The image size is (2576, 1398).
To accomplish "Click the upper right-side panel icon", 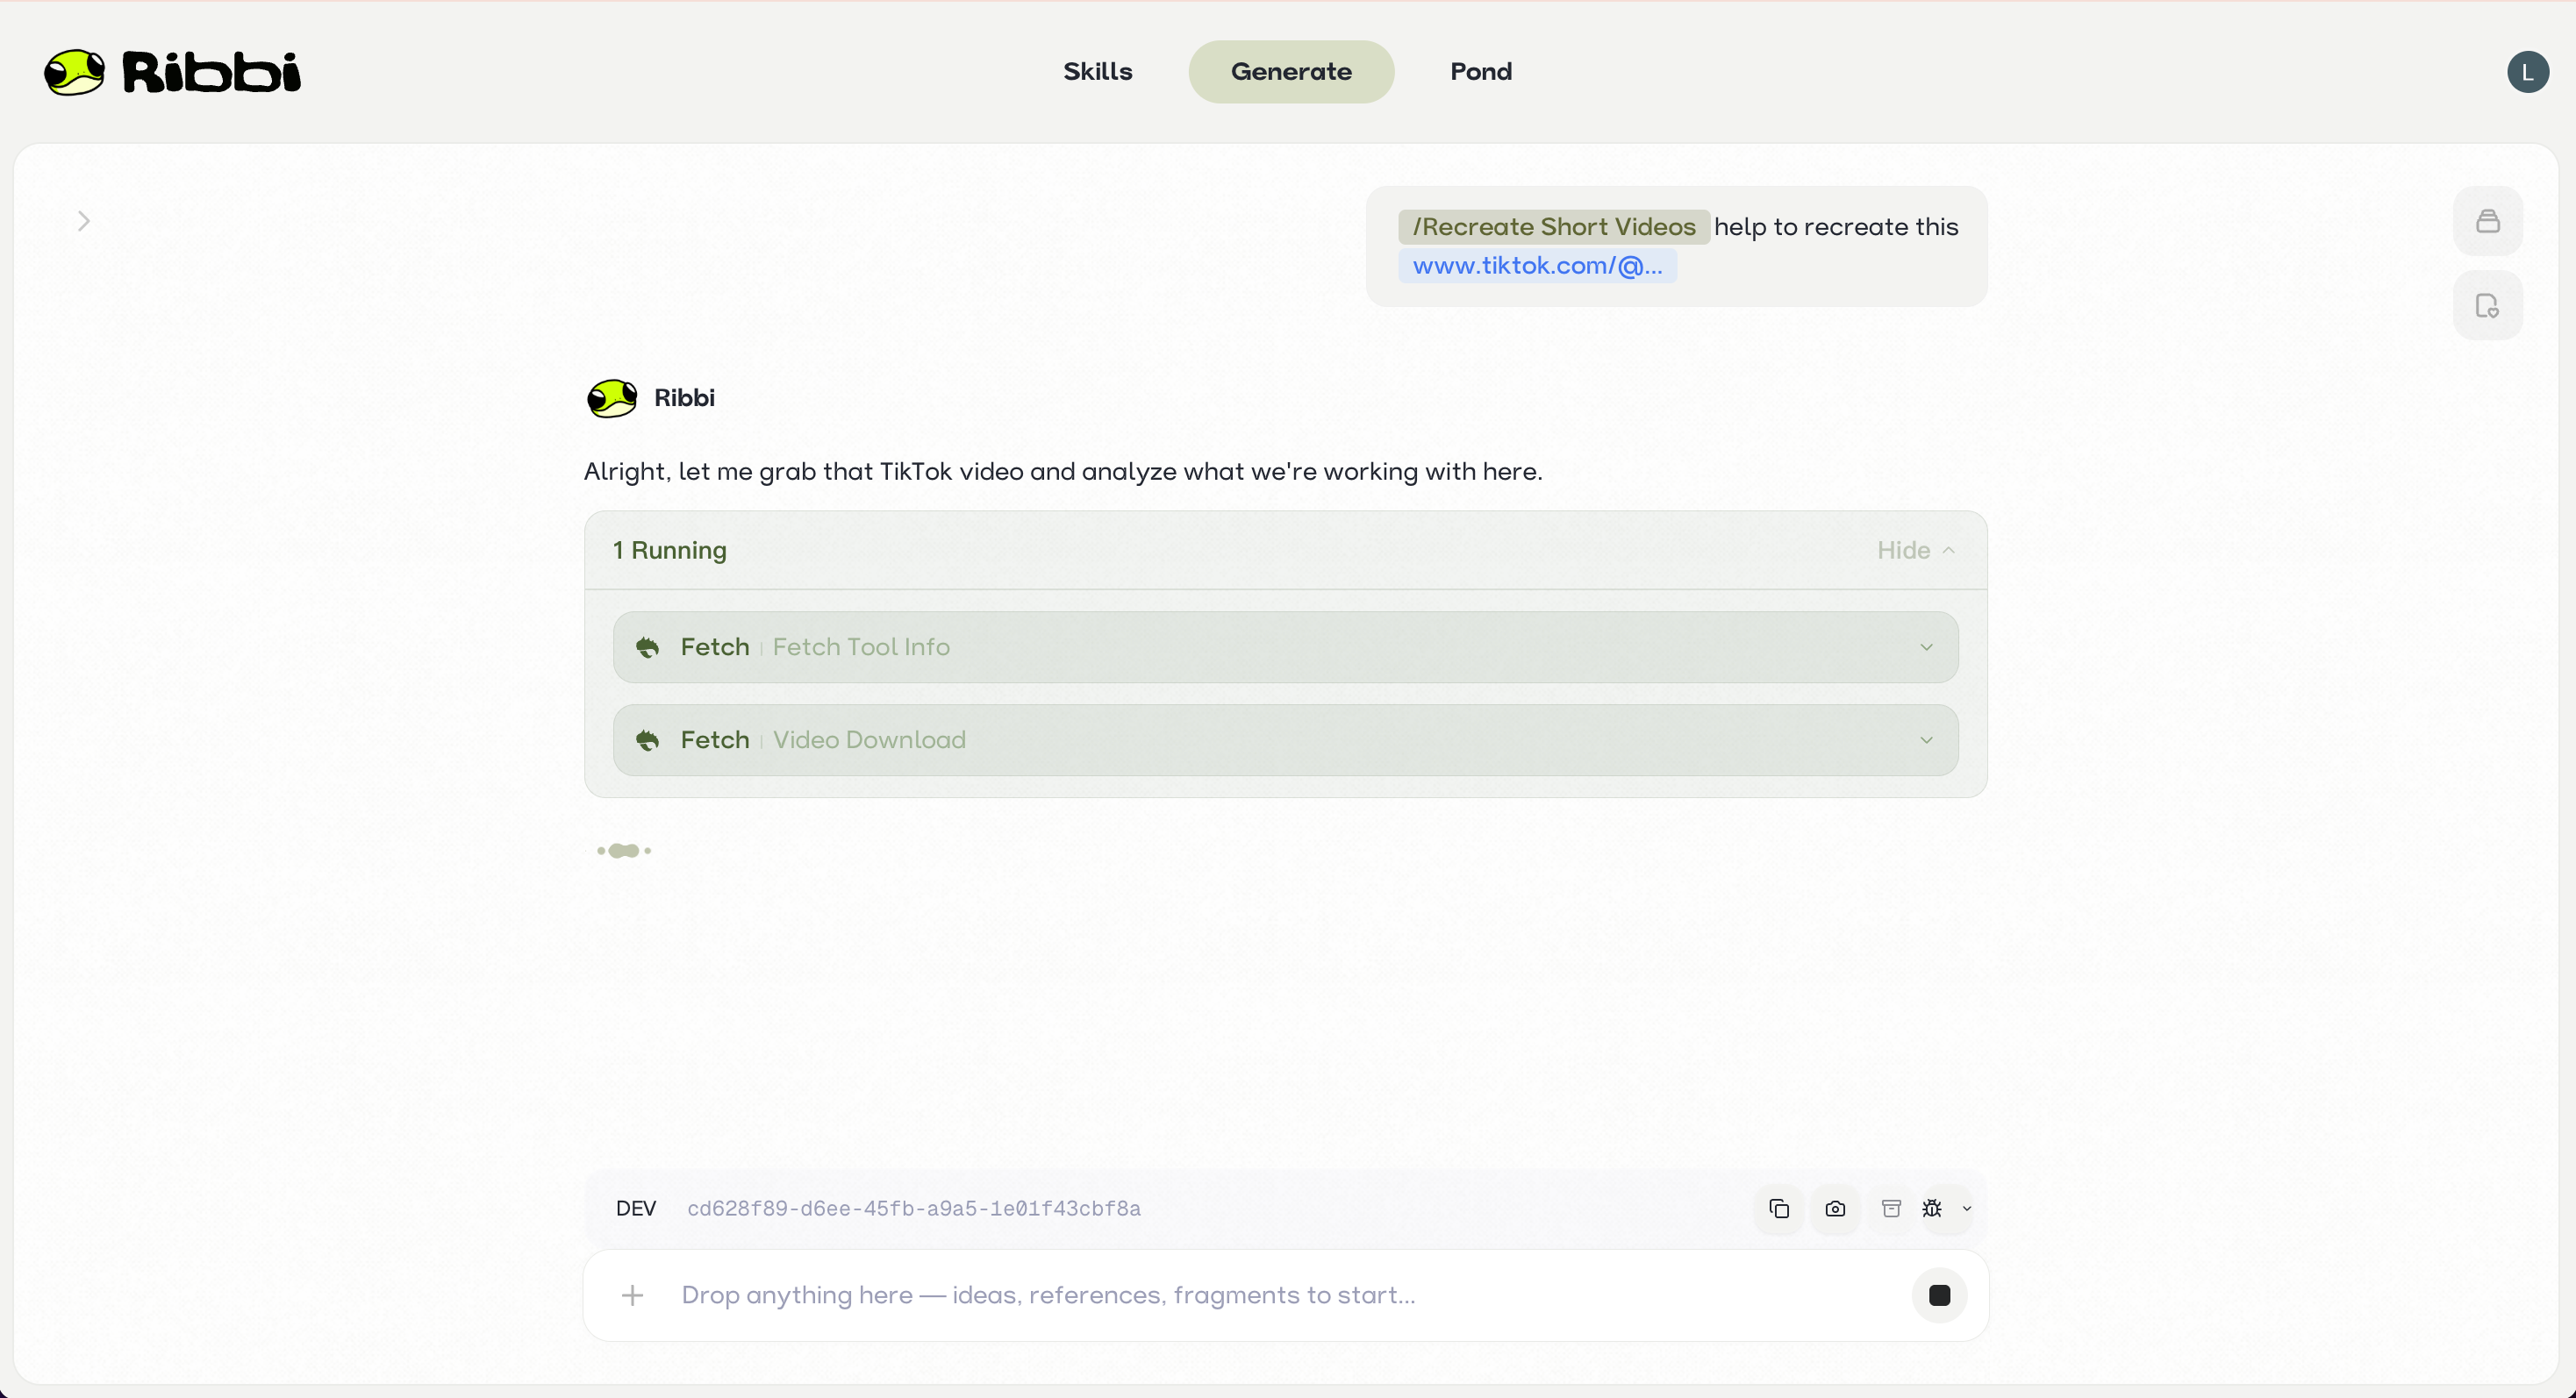I will tap(2487, 221).
